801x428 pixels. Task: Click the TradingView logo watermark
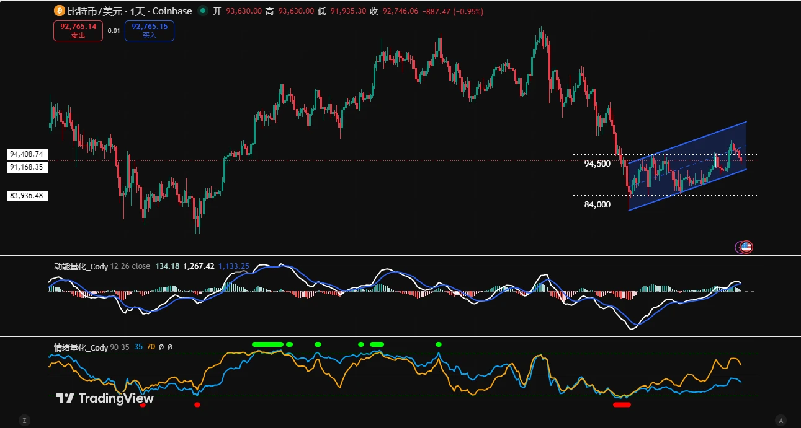tap(104, 398)
